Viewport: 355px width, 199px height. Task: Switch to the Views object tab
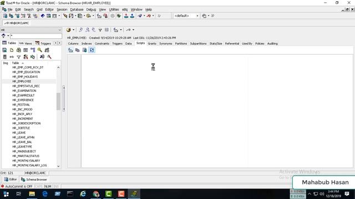[x=26, y=43]
